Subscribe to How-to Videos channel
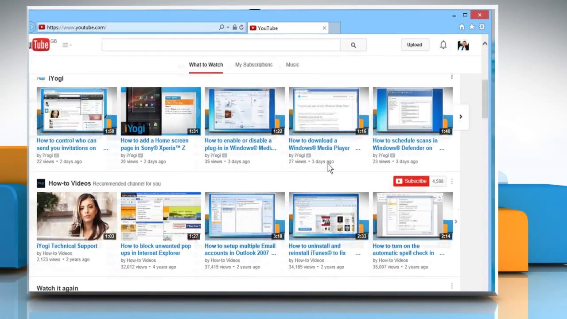 [411, 181]
